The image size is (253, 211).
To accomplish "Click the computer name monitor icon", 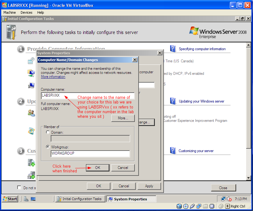I will pyautogui.click(x=31, y=85).
